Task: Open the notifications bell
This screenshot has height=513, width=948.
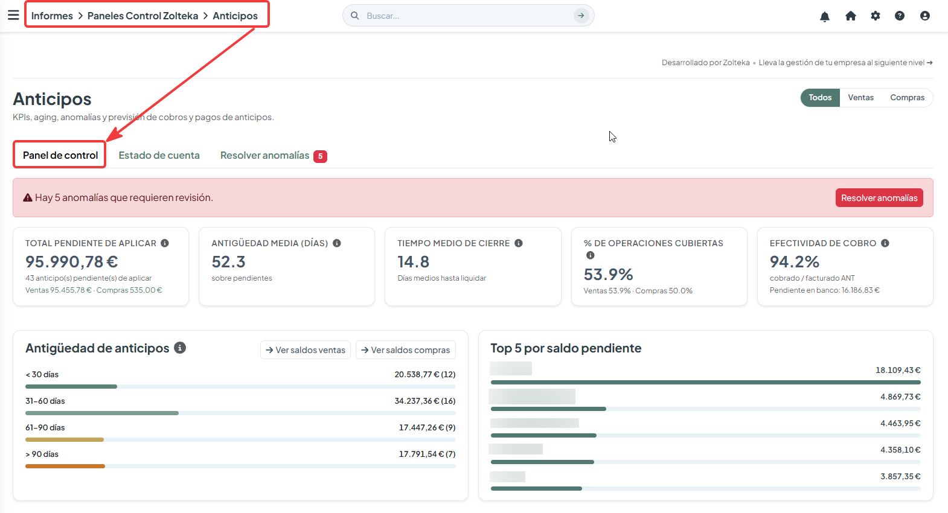Action: [825, 16]
